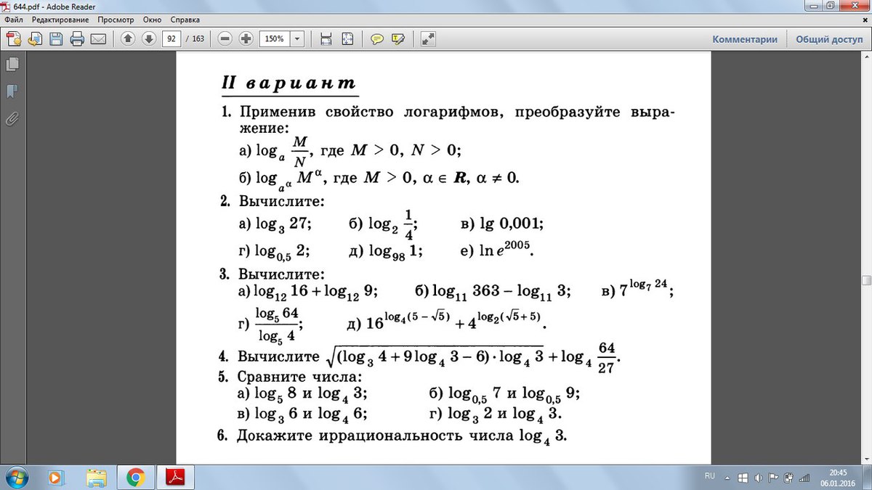Click the RU language indicator
The image size is (872, 490).
708,476
